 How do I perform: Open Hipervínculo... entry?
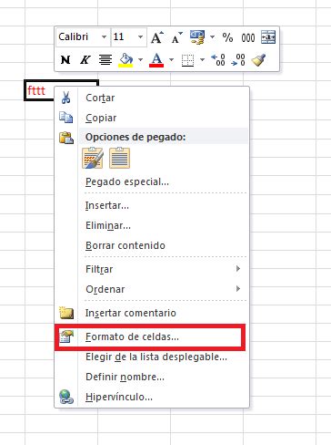point(152,397)
